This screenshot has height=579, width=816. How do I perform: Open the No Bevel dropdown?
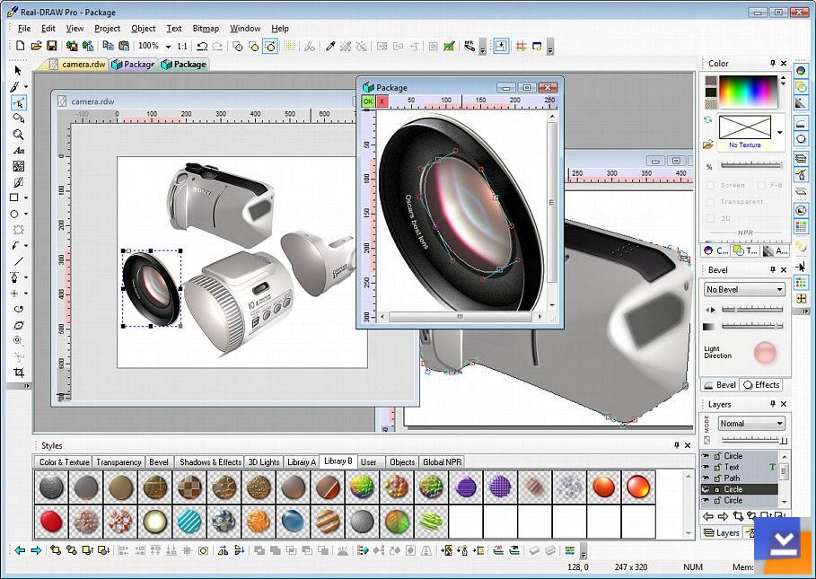[x=778, y=289]
